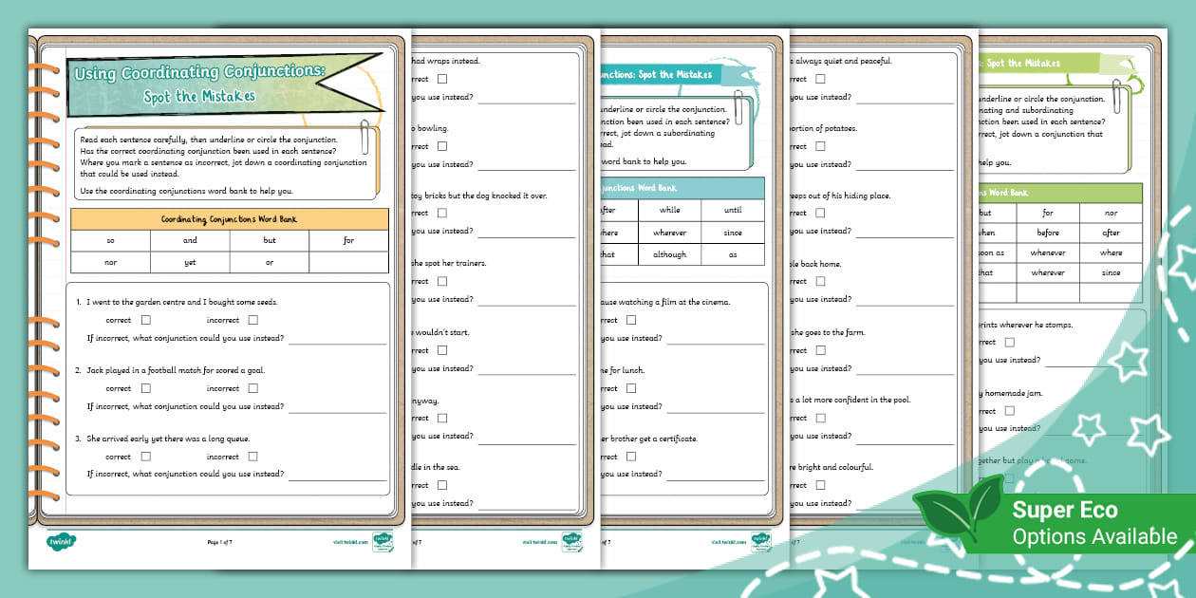Select 'although' in the Subordinating Conjunctions Word Bank
Viewport: 1196px width, 598px height.
(x=670, y=254)
